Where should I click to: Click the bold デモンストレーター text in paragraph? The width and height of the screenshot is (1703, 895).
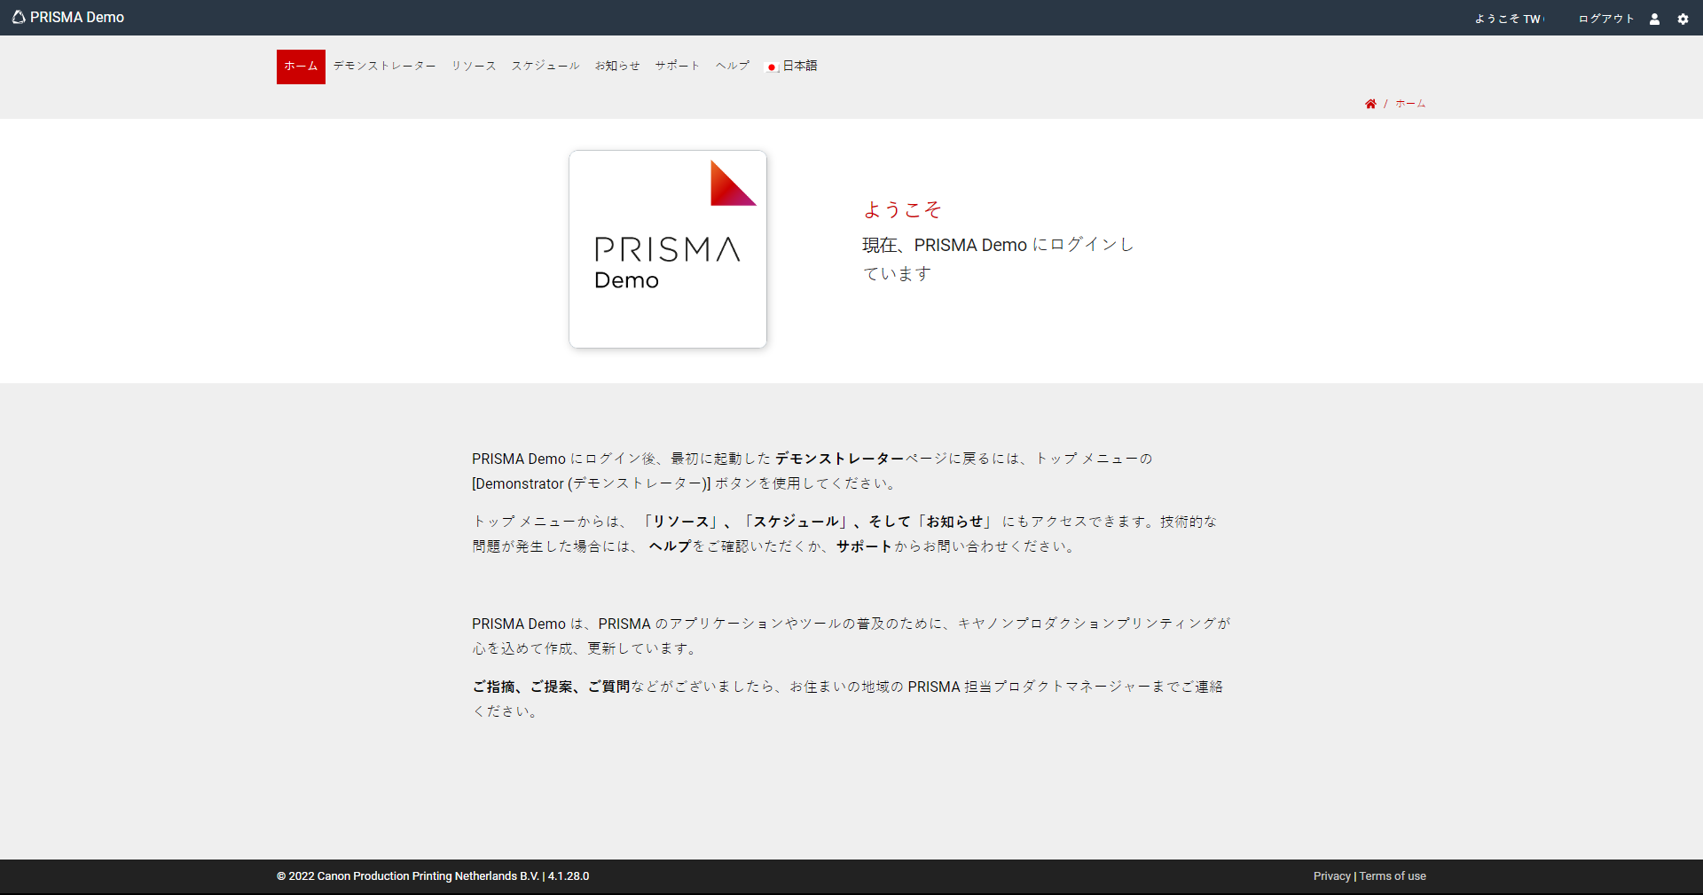839,459
